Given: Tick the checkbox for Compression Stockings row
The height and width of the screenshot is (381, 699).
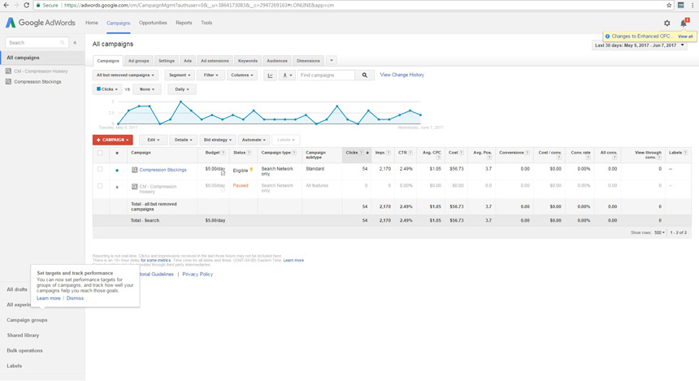Looking at the screenshot, I should tap(100, 169).
